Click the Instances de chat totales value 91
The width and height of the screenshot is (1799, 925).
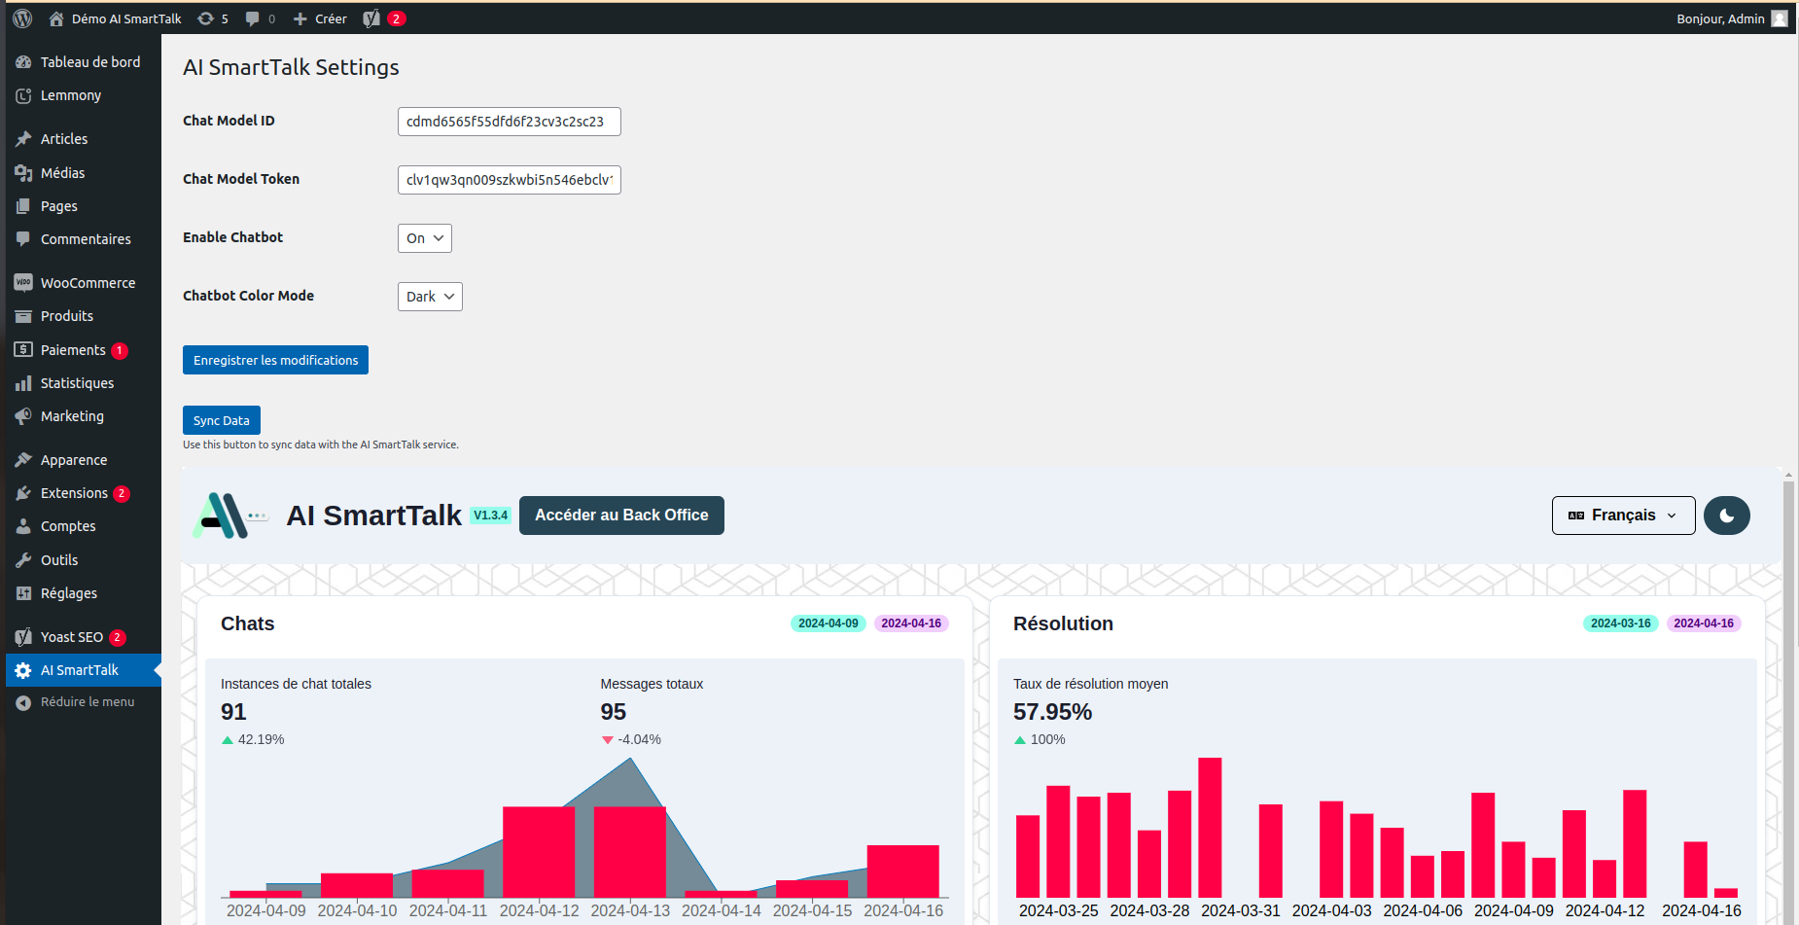click(233, 712)
